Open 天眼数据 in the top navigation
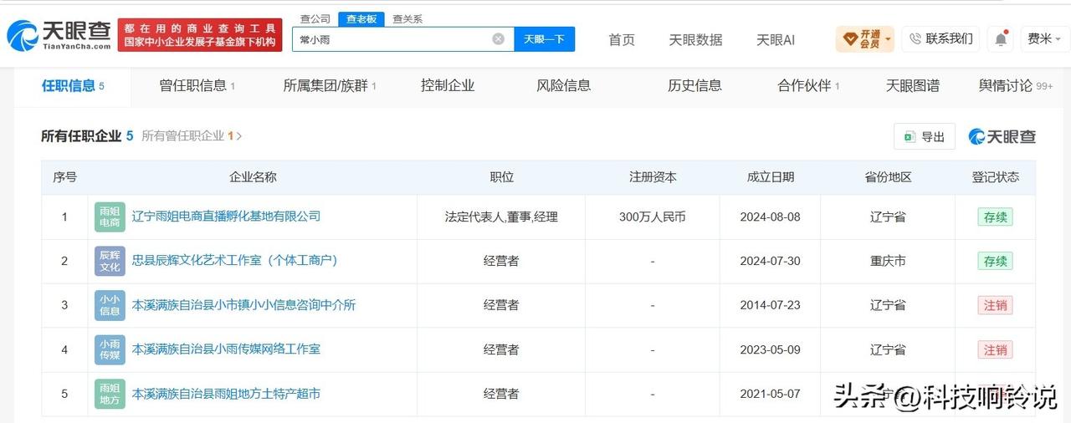 (x=695, y=39)
